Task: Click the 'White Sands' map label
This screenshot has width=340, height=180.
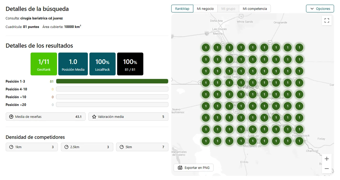Action: (x=245, y=22)
